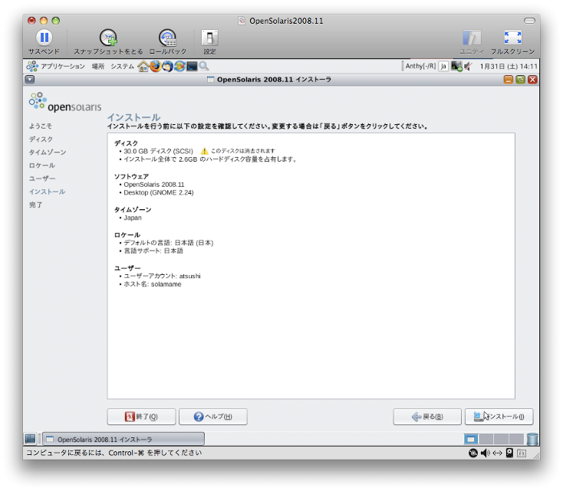Viewport: 563px width, 491px height.
Task: Click the search magnifier panel icon
Action: (x=204, y=67)
